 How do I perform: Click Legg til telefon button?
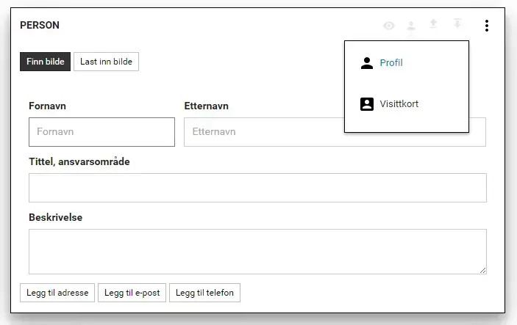click(204, 293)
